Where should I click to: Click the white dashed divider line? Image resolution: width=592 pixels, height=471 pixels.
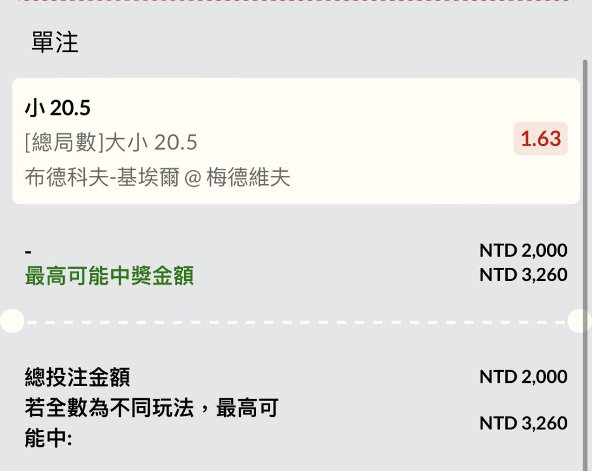coord(296,321)
